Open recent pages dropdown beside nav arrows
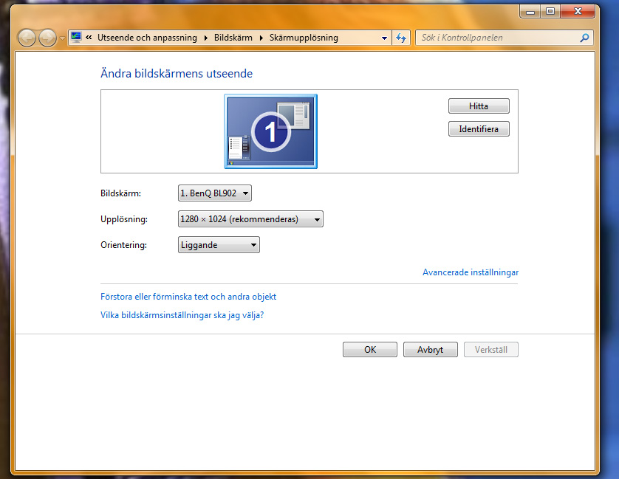This screenshot has width=619, height=479. click(62, 38)
